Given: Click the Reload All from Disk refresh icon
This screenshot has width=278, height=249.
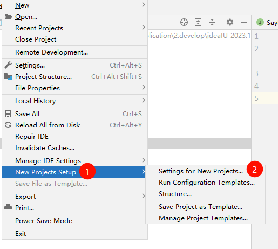Looking at the screenshot, I should coord(8,125).
